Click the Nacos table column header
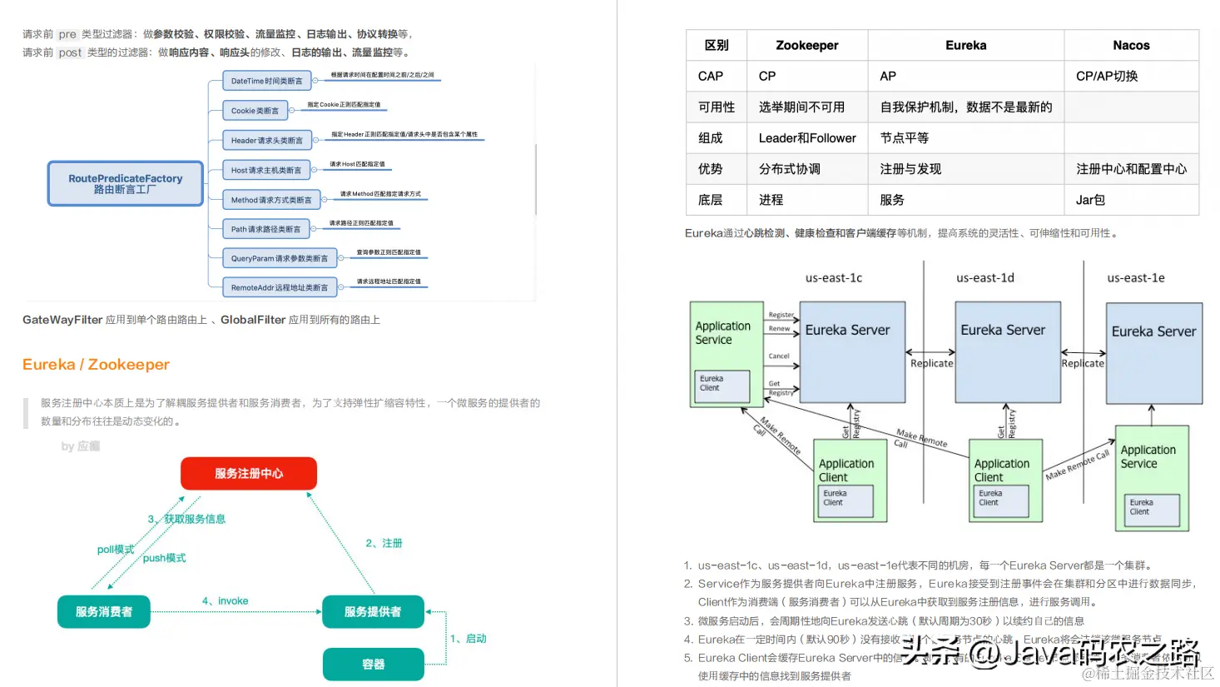Image resolution: width=1220 pixels, height=687 pixels. tap(1132, 45)
